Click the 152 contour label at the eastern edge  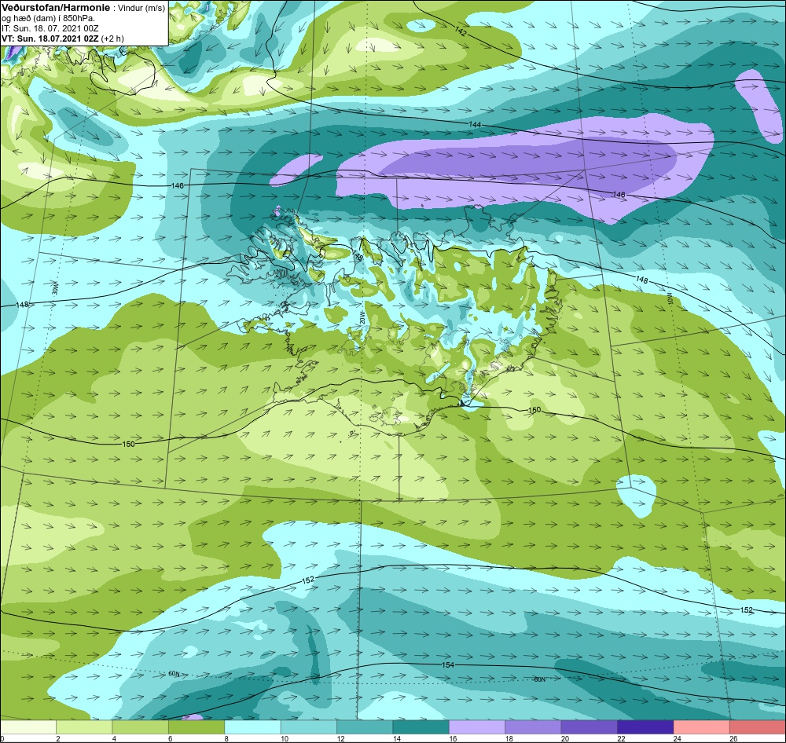(x=747, y=609)
